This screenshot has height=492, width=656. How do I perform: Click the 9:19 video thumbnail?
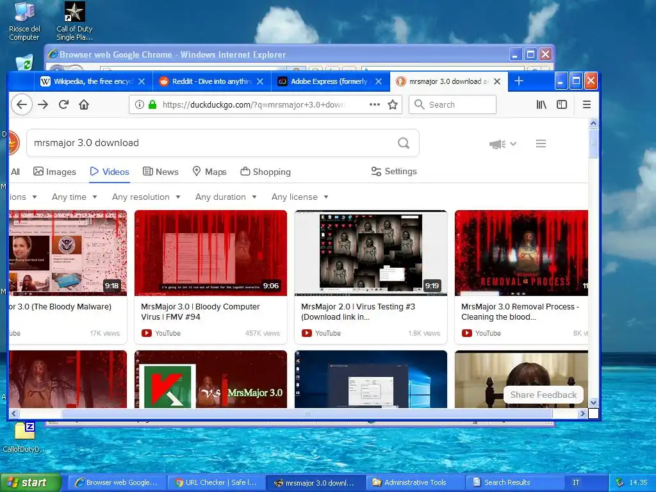[371, 253]
